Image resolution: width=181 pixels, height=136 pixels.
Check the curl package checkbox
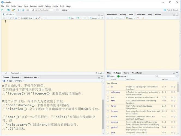pyautogui.click(x=108, y=97)
